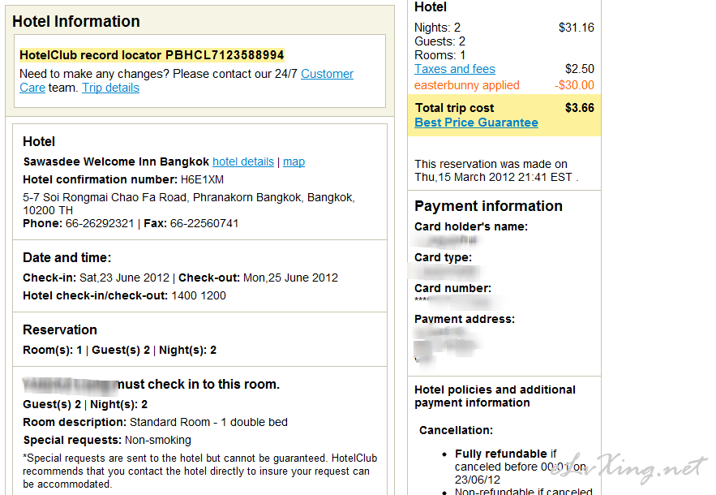Click the Non-smoking special request text

158,440
